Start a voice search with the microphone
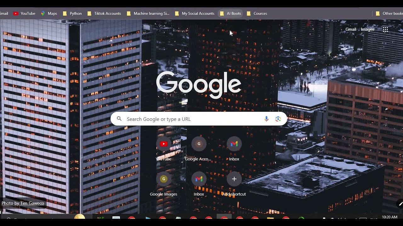 [266, 119]
